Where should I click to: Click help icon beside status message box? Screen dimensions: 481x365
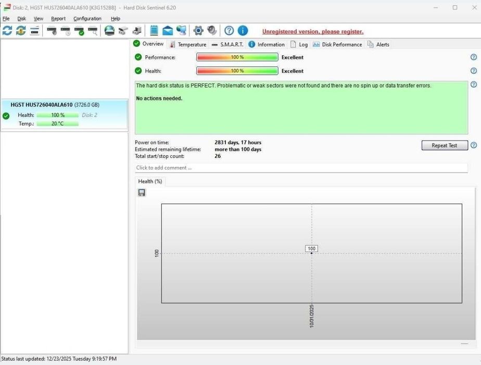pyautogui.click(x=474, y=84)
